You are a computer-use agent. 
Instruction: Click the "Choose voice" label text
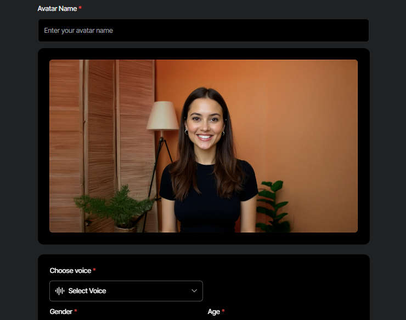click(x=70, y=270)
